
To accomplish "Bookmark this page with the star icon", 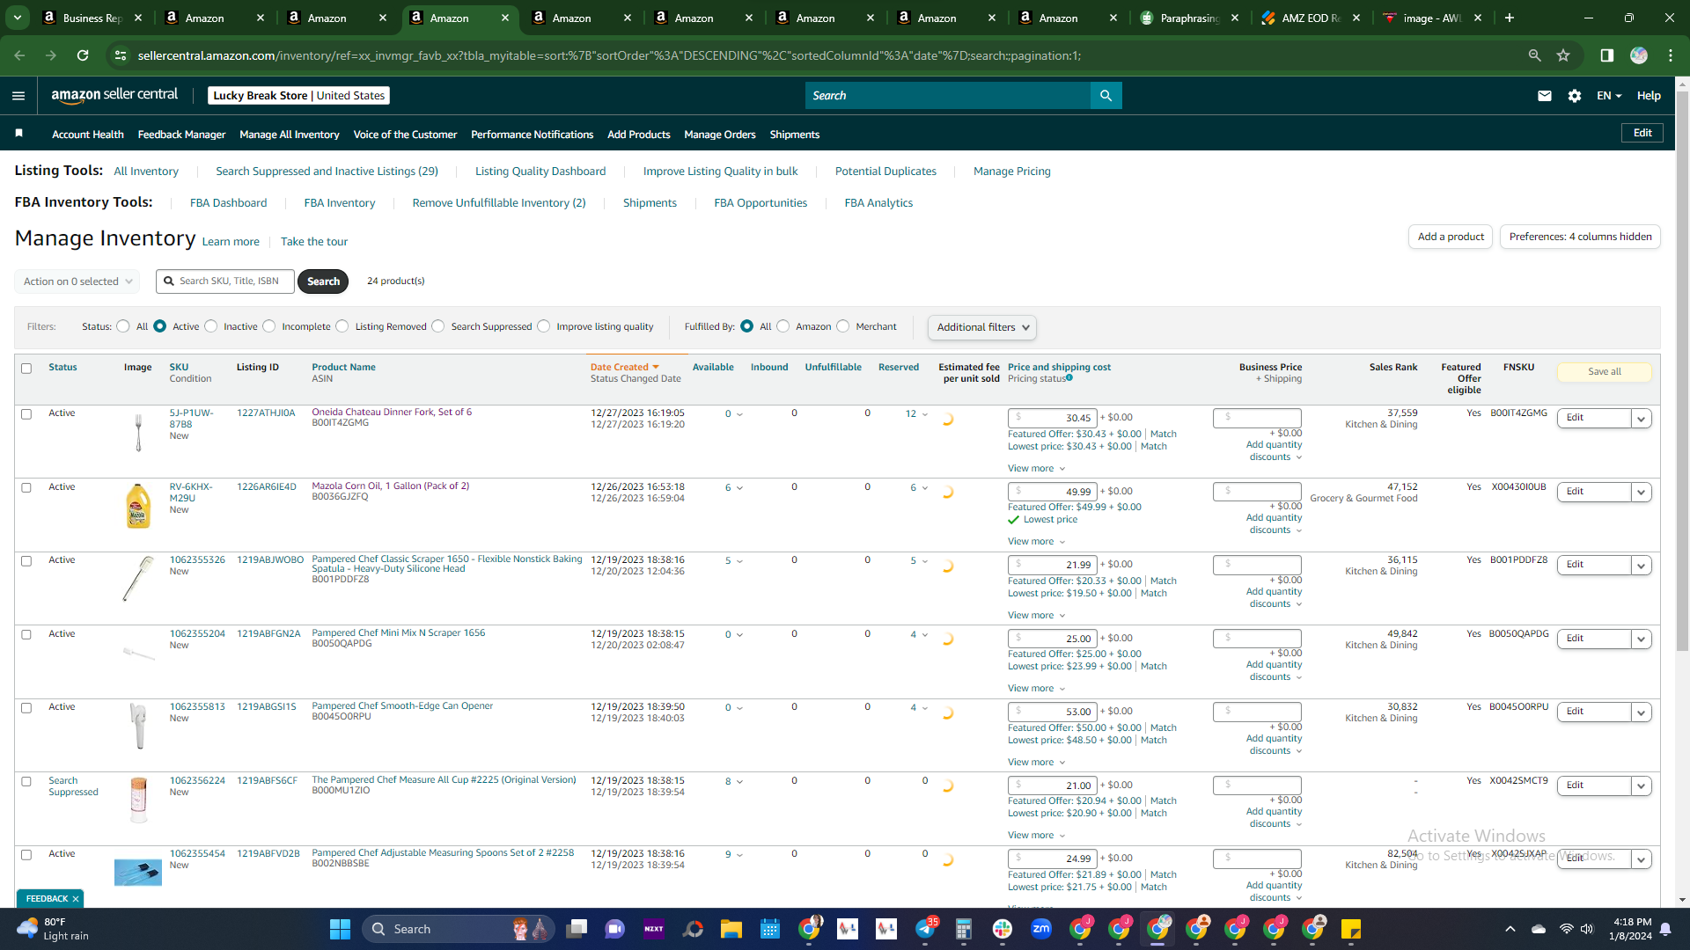I will tap(1563, 55).
